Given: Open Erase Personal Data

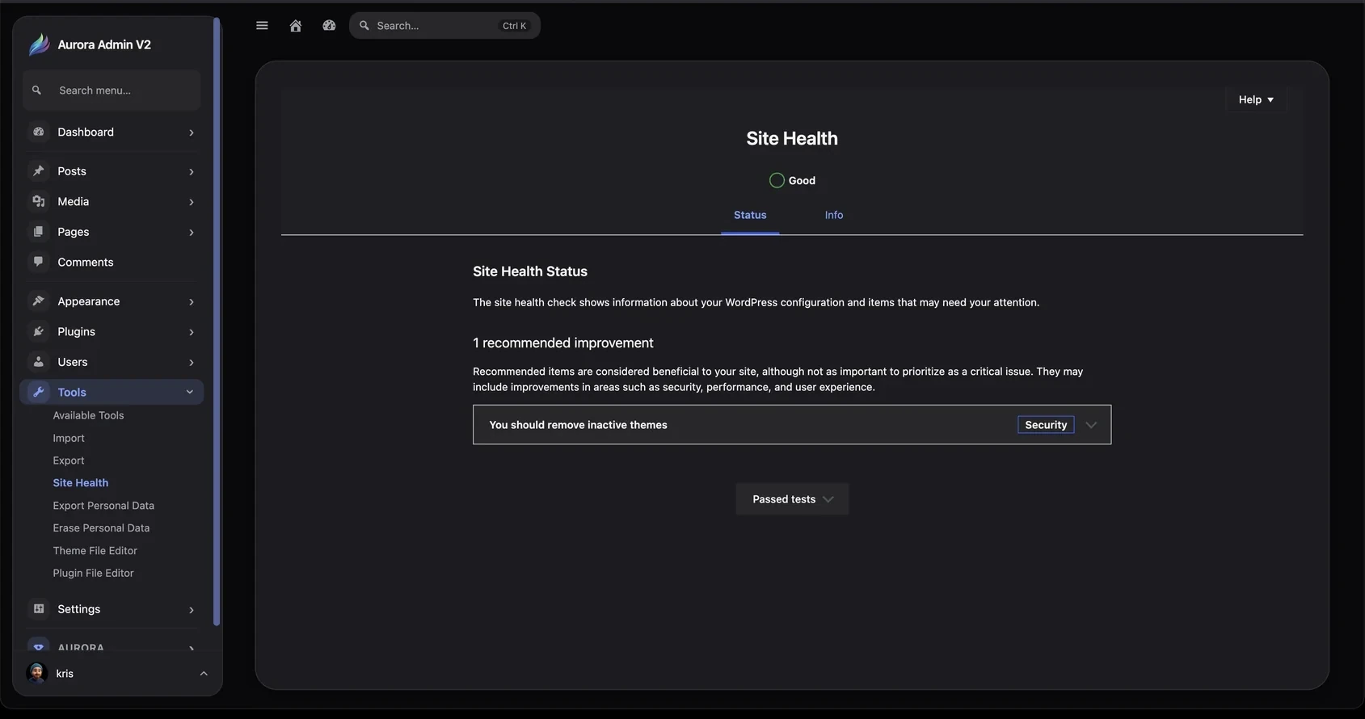Looking at the screenshot, I should (x=101, y=528).
